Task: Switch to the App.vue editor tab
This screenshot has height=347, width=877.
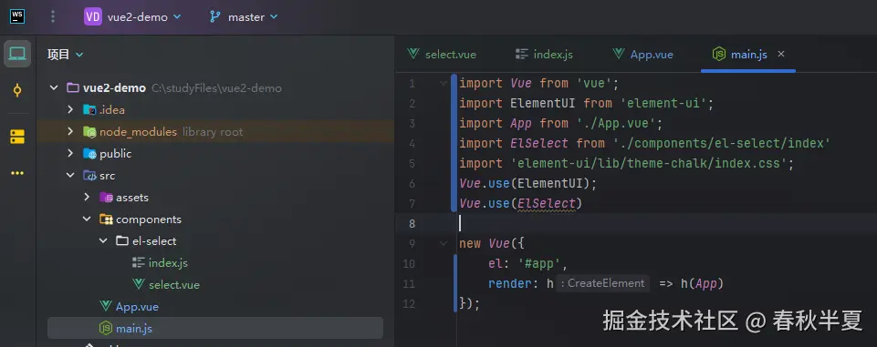Action: 642,54
